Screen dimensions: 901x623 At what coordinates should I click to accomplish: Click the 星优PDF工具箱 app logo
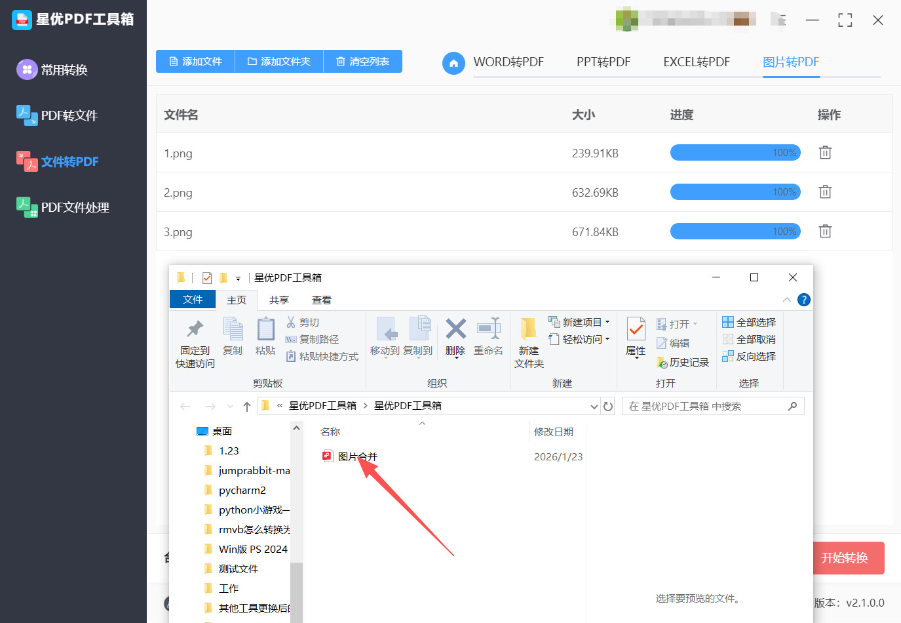22,20
